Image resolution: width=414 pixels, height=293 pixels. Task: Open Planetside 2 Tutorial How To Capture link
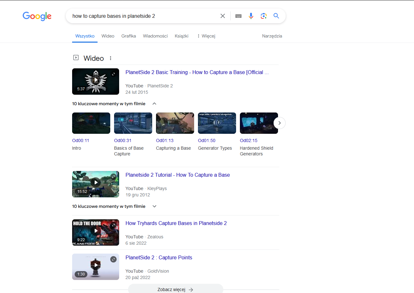tap(178, 175)
